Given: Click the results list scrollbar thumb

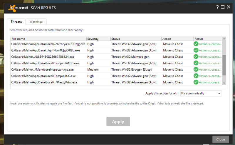Looking at the screenshot, I should [224, 65].
